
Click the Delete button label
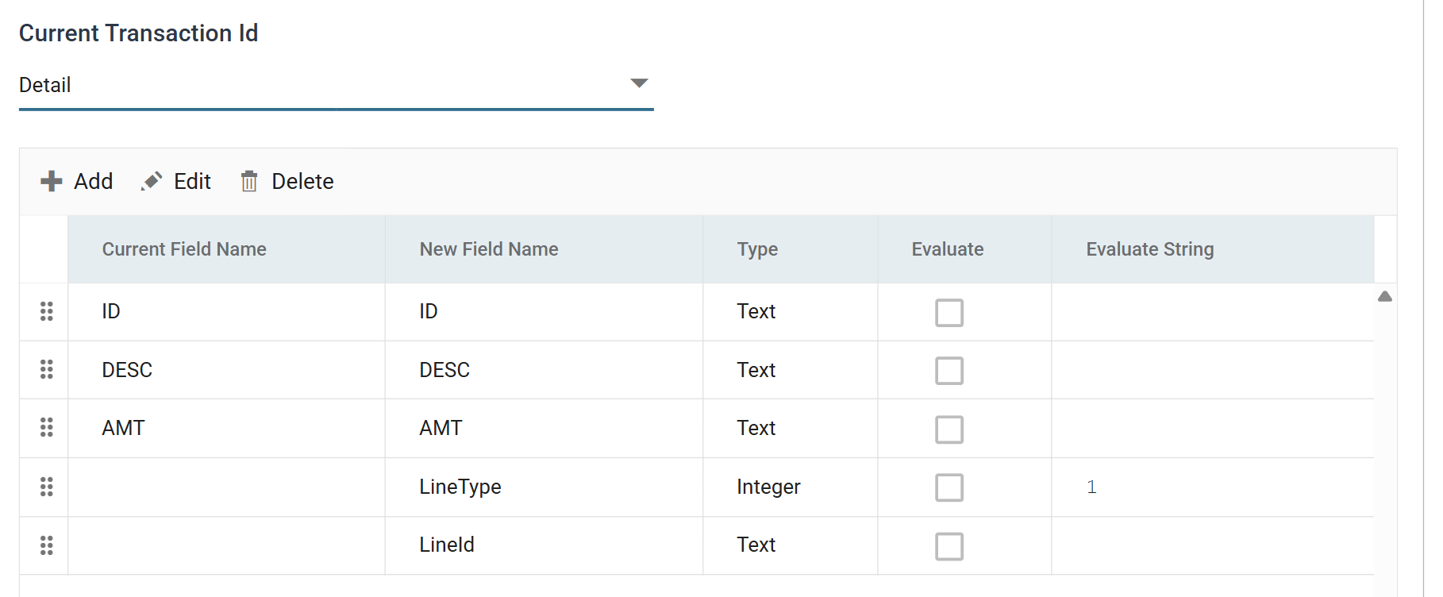point(302,181)
